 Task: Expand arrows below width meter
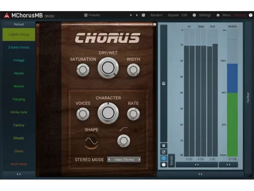[229, 165]
